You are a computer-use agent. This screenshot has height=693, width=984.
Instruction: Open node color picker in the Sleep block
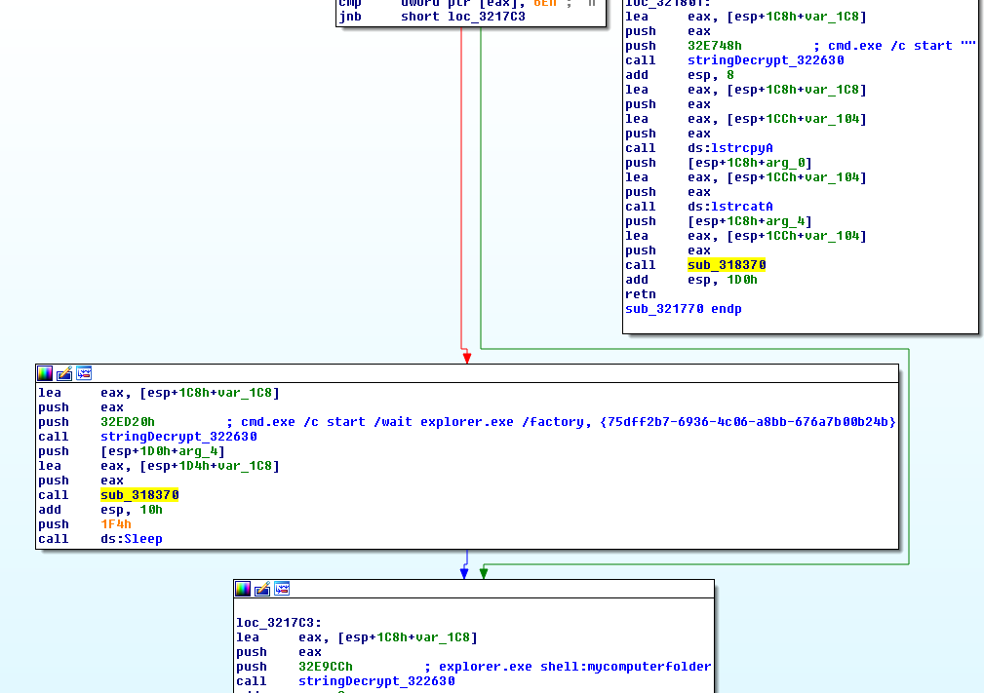tap(45, 373)
